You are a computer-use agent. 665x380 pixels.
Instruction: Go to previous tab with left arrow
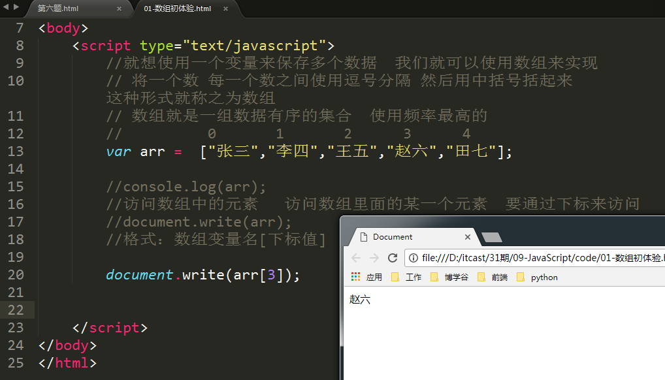tap(6, 7)
